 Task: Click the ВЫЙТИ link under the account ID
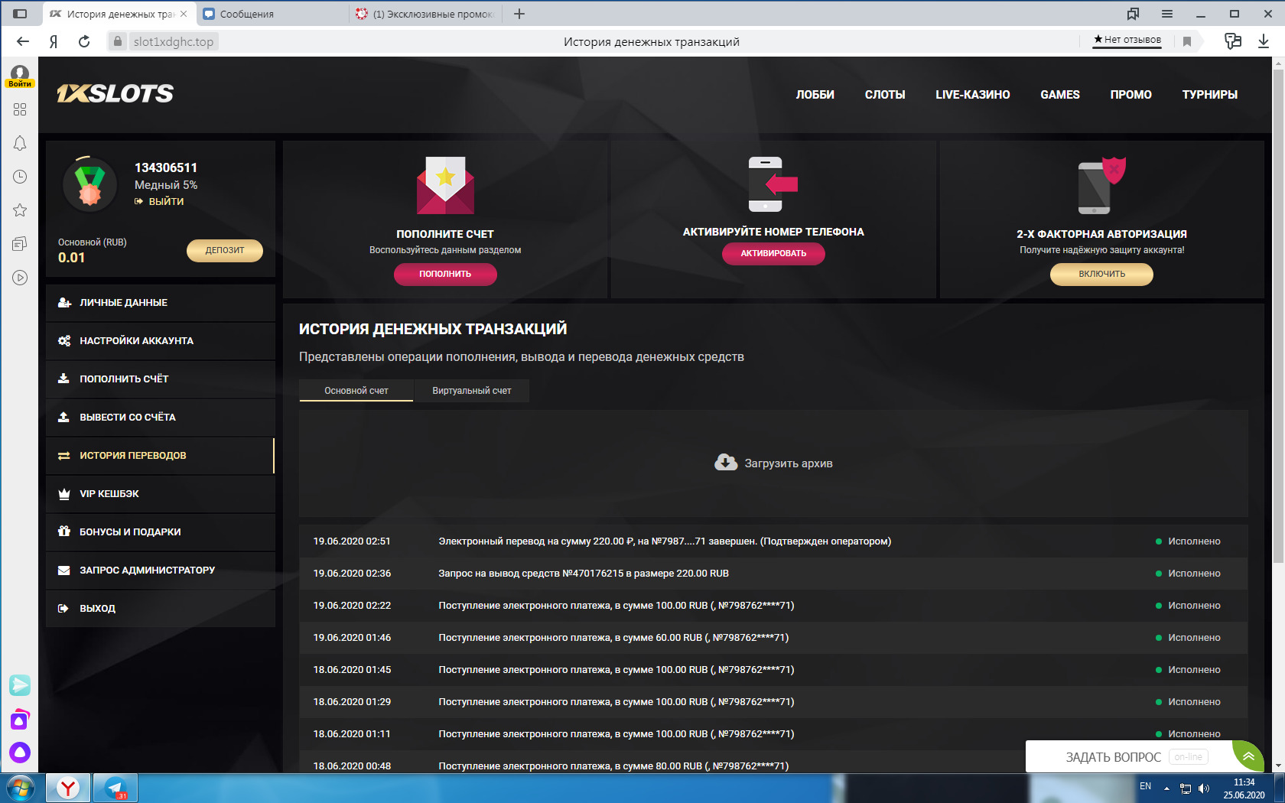pyautogui.click(x=160, y=201)
